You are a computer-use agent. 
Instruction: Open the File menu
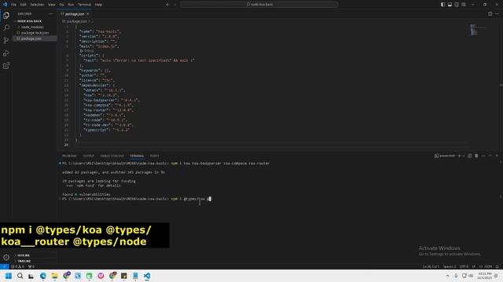(13, 5)
